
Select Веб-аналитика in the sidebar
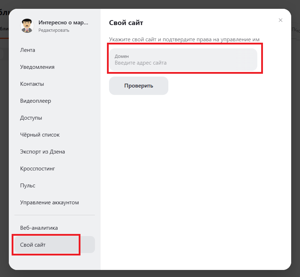pos(39,228)
